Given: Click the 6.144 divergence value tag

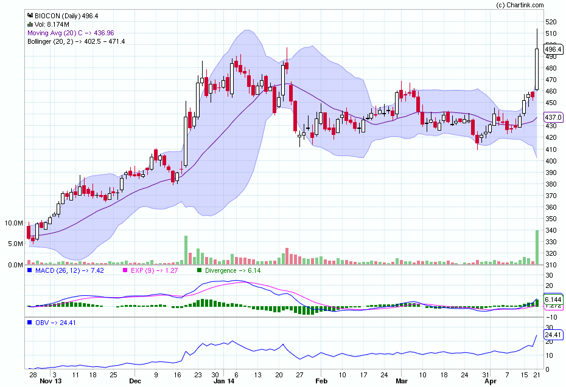Looking at the screenshot, I should click(x=553, y=300).
